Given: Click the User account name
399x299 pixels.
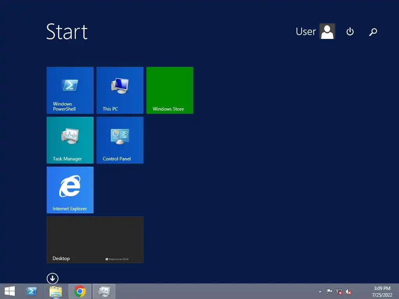Looking at the screenshot, I should [305, 32].
